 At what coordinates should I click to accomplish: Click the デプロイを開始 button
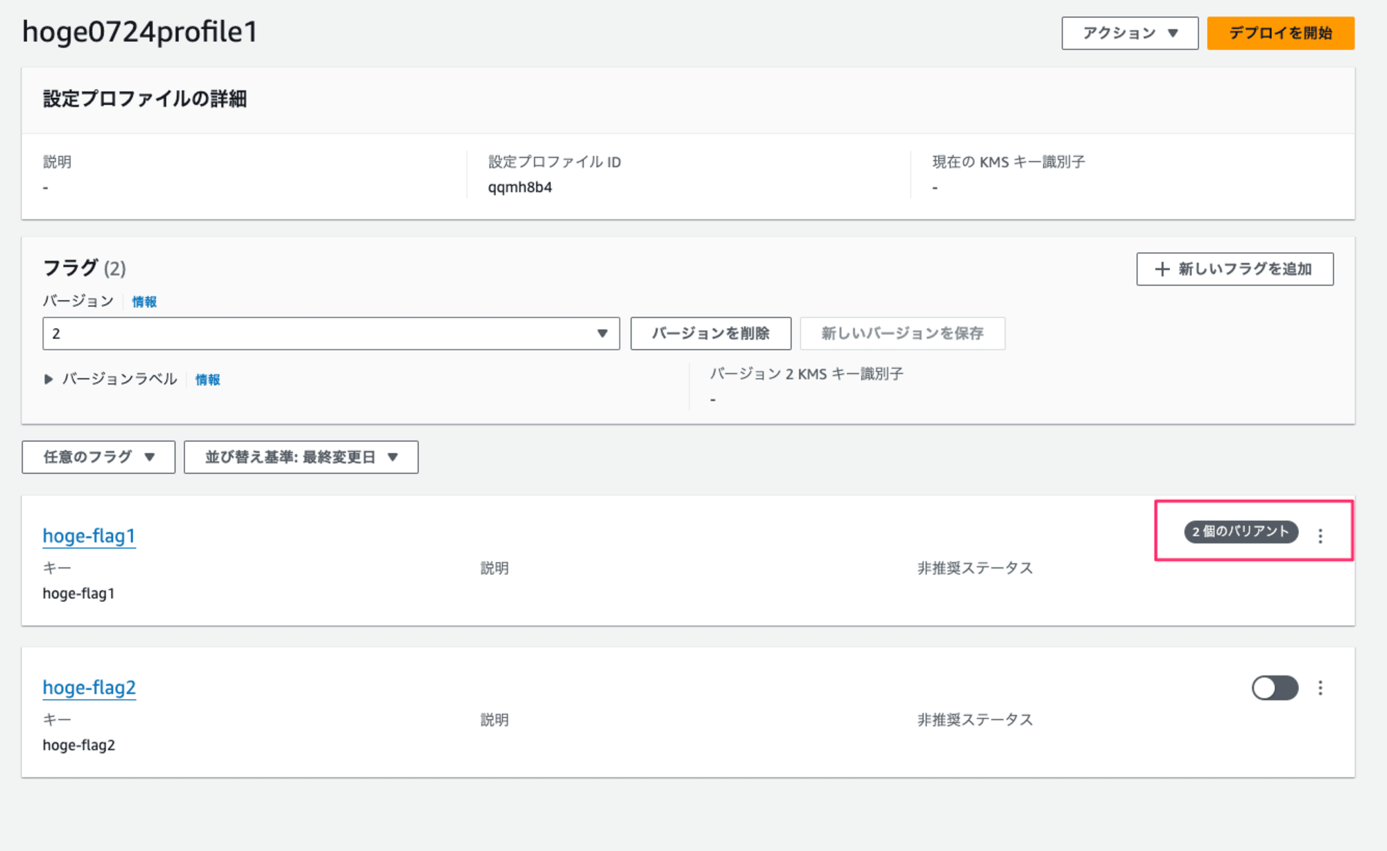tap(1280, 33)
